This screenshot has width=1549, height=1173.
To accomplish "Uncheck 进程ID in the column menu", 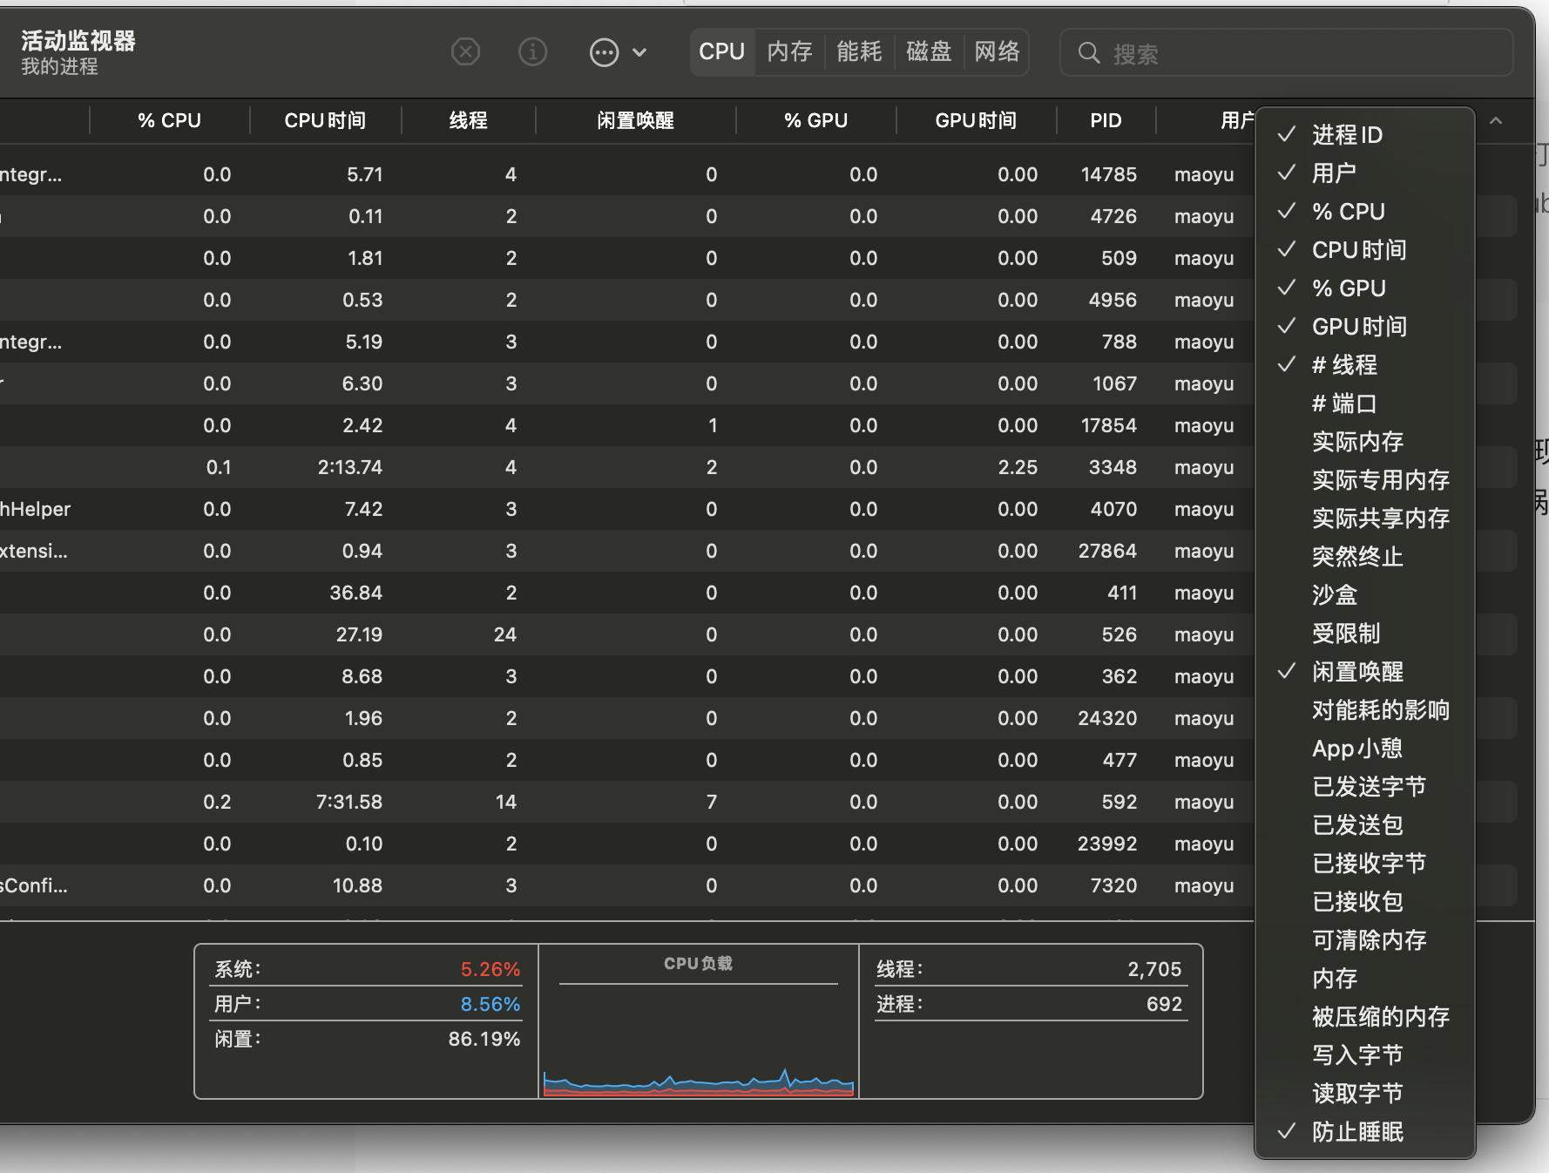I will pyautogui.click(x=1347, y=135).
